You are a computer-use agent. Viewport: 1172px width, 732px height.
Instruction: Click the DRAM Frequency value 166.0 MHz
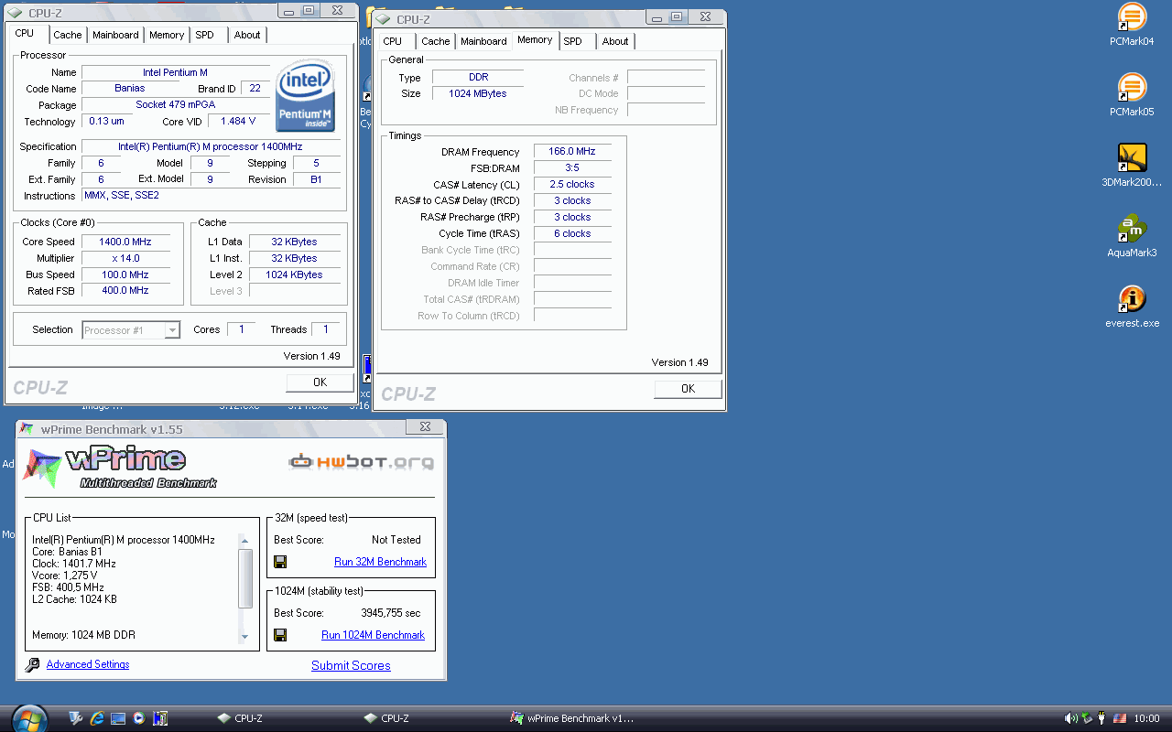tap(571, 152)
